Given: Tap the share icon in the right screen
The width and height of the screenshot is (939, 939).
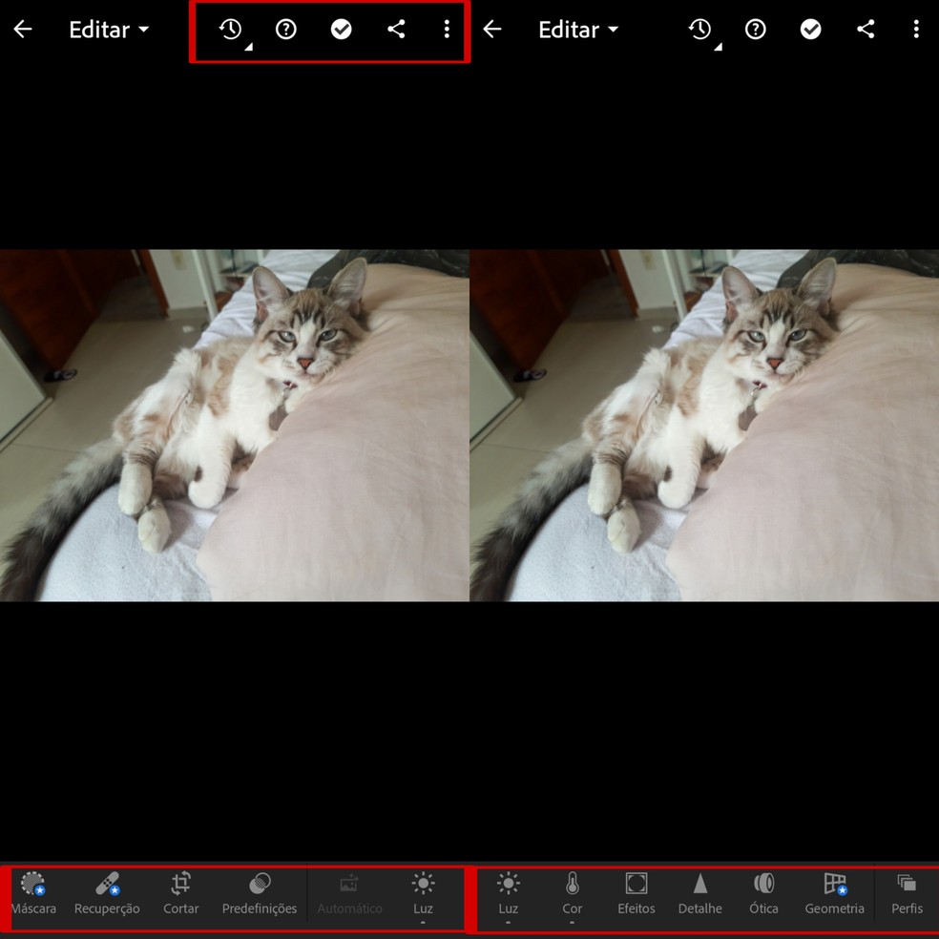Looking at the screenshot, I should (866, 29).
